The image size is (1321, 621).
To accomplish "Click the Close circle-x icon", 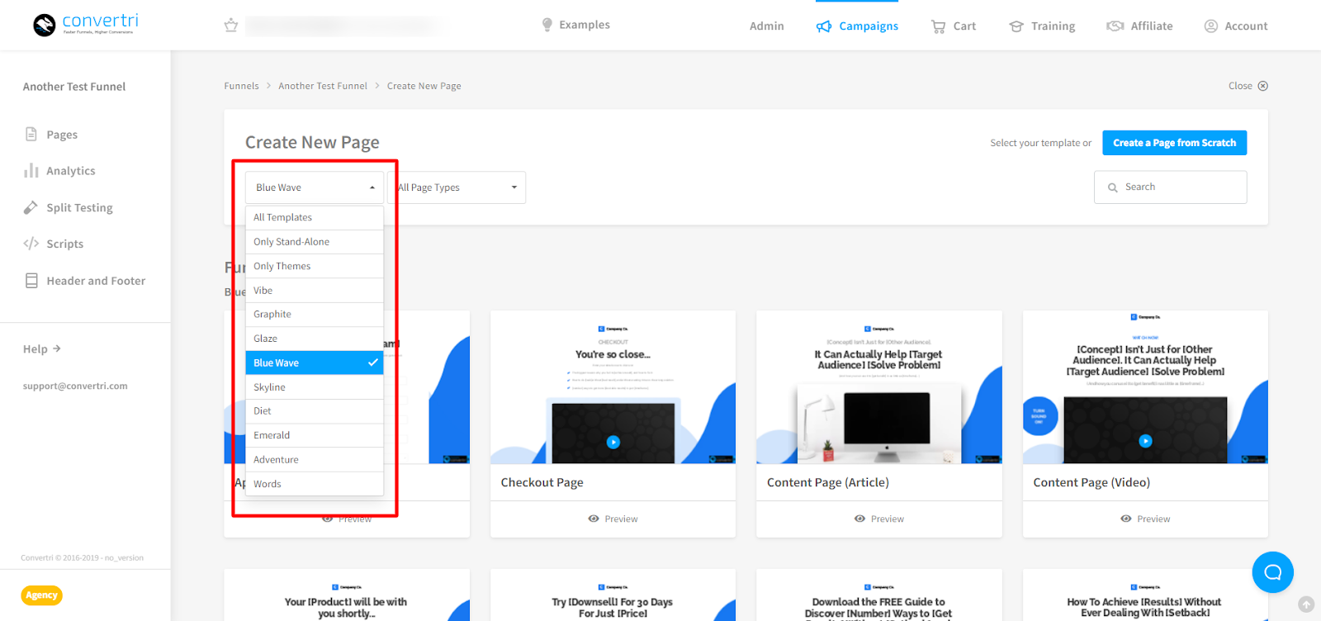I will [1262, 86].
